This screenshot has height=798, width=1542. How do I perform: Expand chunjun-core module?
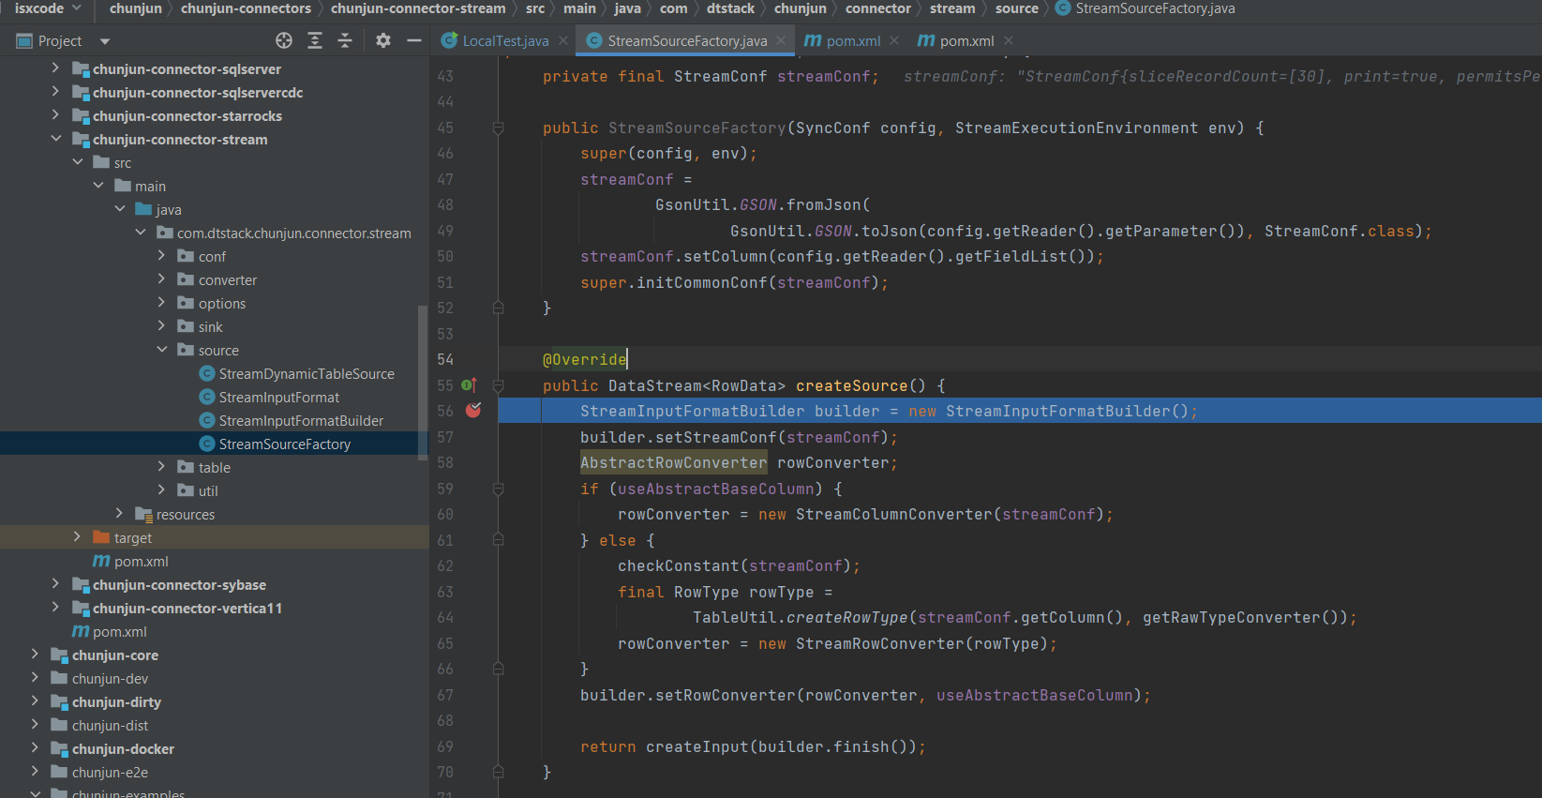coord(35,655)
